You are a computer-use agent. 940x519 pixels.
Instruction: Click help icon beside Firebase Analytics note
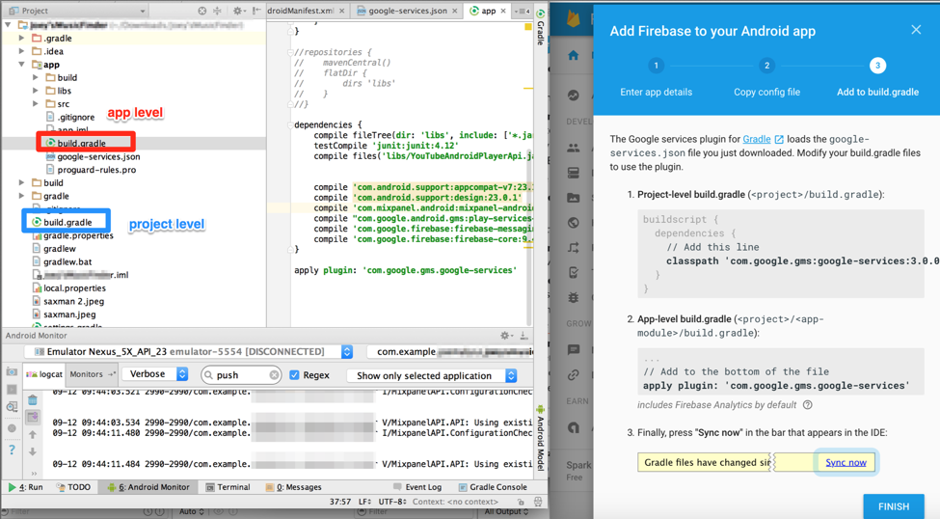pyautogui.click(x=808, y=405)
